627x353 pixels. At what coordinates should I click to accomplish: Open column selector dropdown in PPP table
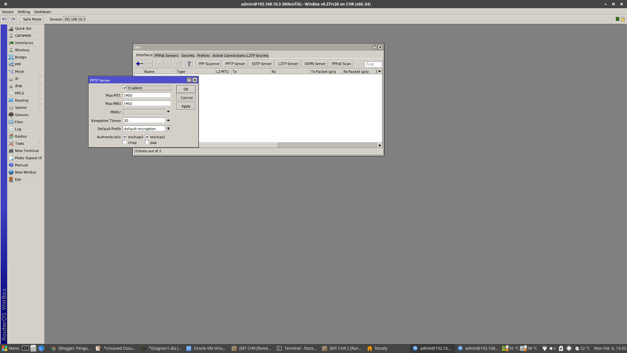coord(379,71)
